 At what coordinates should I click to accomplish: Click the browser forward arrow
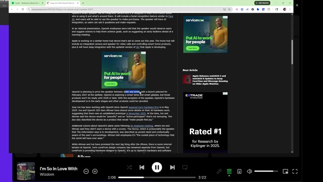pos(17,9)
